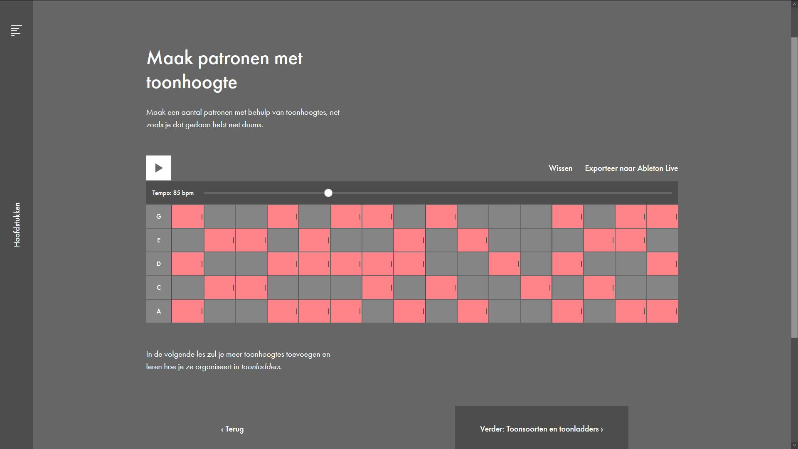Go back with the Terug link
Viewport: 798px width, 449px height.
click(x=232, y=429)
